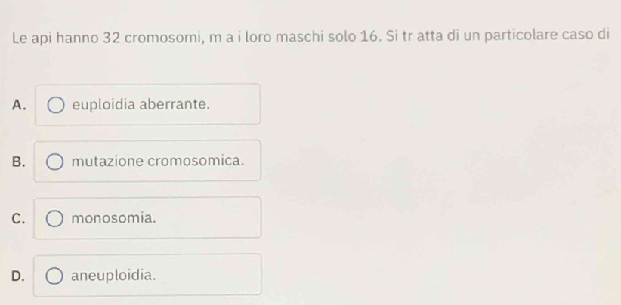Click the "mutazione cromosomica." answer text
Image resolution: width=621 pixels, height=305 pixels.
click(x=158, y=161)
